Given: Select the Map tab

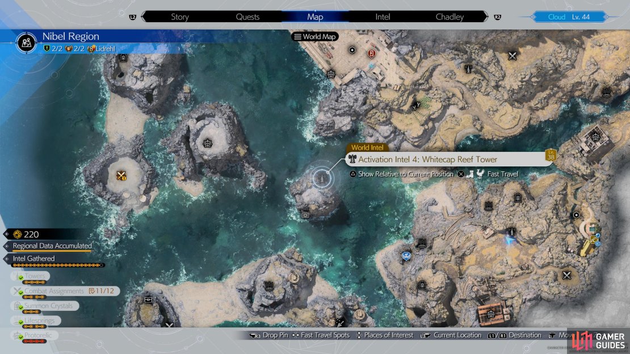Looking at the screenshot, I should coord(315,17).
